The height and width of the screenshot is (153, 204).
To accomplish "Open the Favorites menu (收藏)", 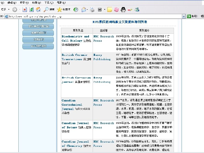I will coord(37,3).
